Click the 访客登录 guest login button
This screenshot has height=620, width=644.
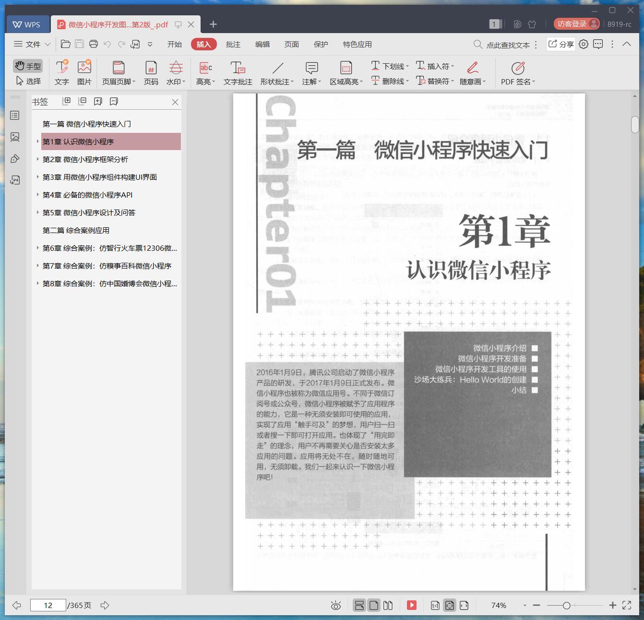pyautogui.click(x=577, y=24)
